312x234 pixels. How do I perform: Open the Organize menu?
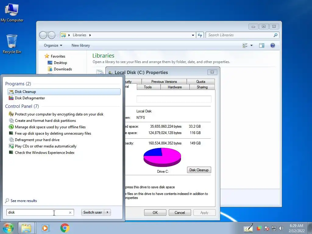53,45
